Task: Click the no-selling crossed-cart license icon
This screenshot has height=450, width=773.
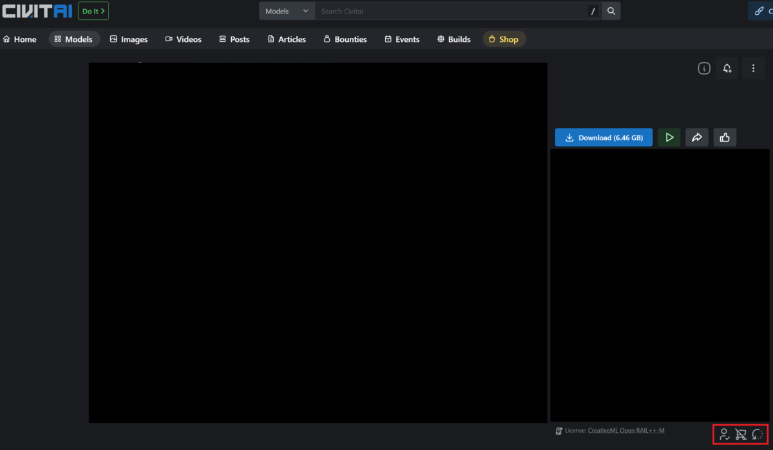Action: [740, 434]
